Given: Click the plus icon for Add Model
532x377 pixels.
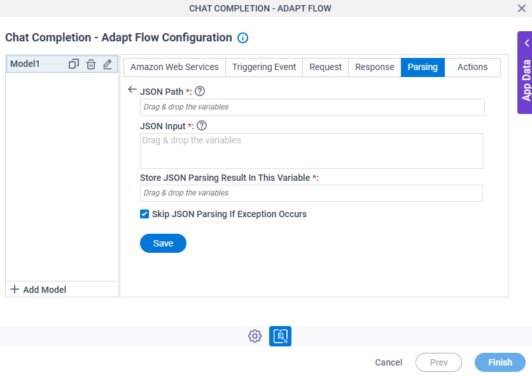Looking at the screenshot, I should [15, 289].
